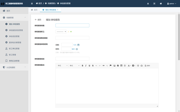The height and width of the screenshot is (112, 180).
Task: Open 职工管理 in the sidebar
Action: pyautogui.click(x=14, y=55)
